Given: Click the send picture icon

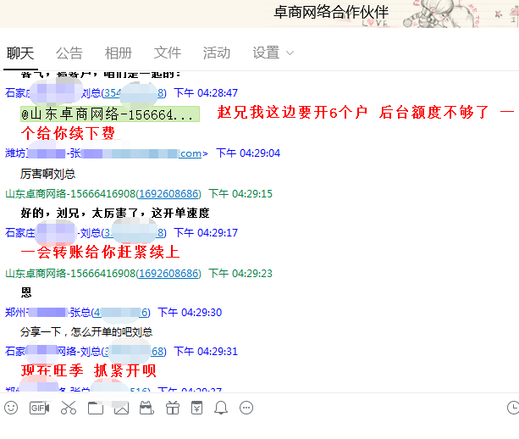Looking at the screenshot, I should click(121, 408).
